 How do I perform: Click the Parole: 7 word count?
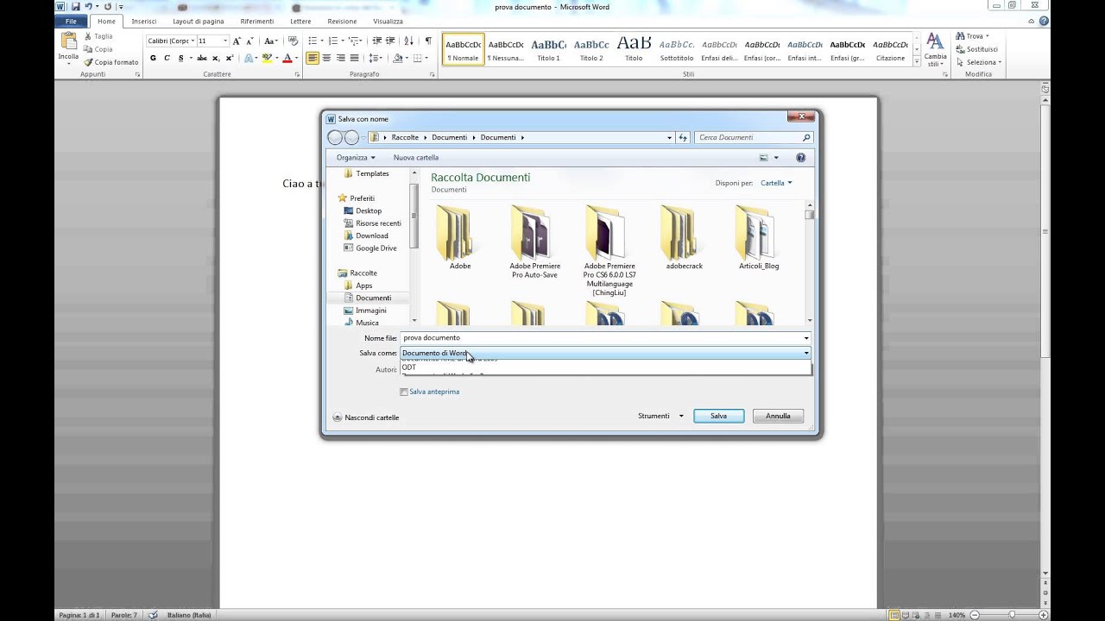(x=123, y=615)
